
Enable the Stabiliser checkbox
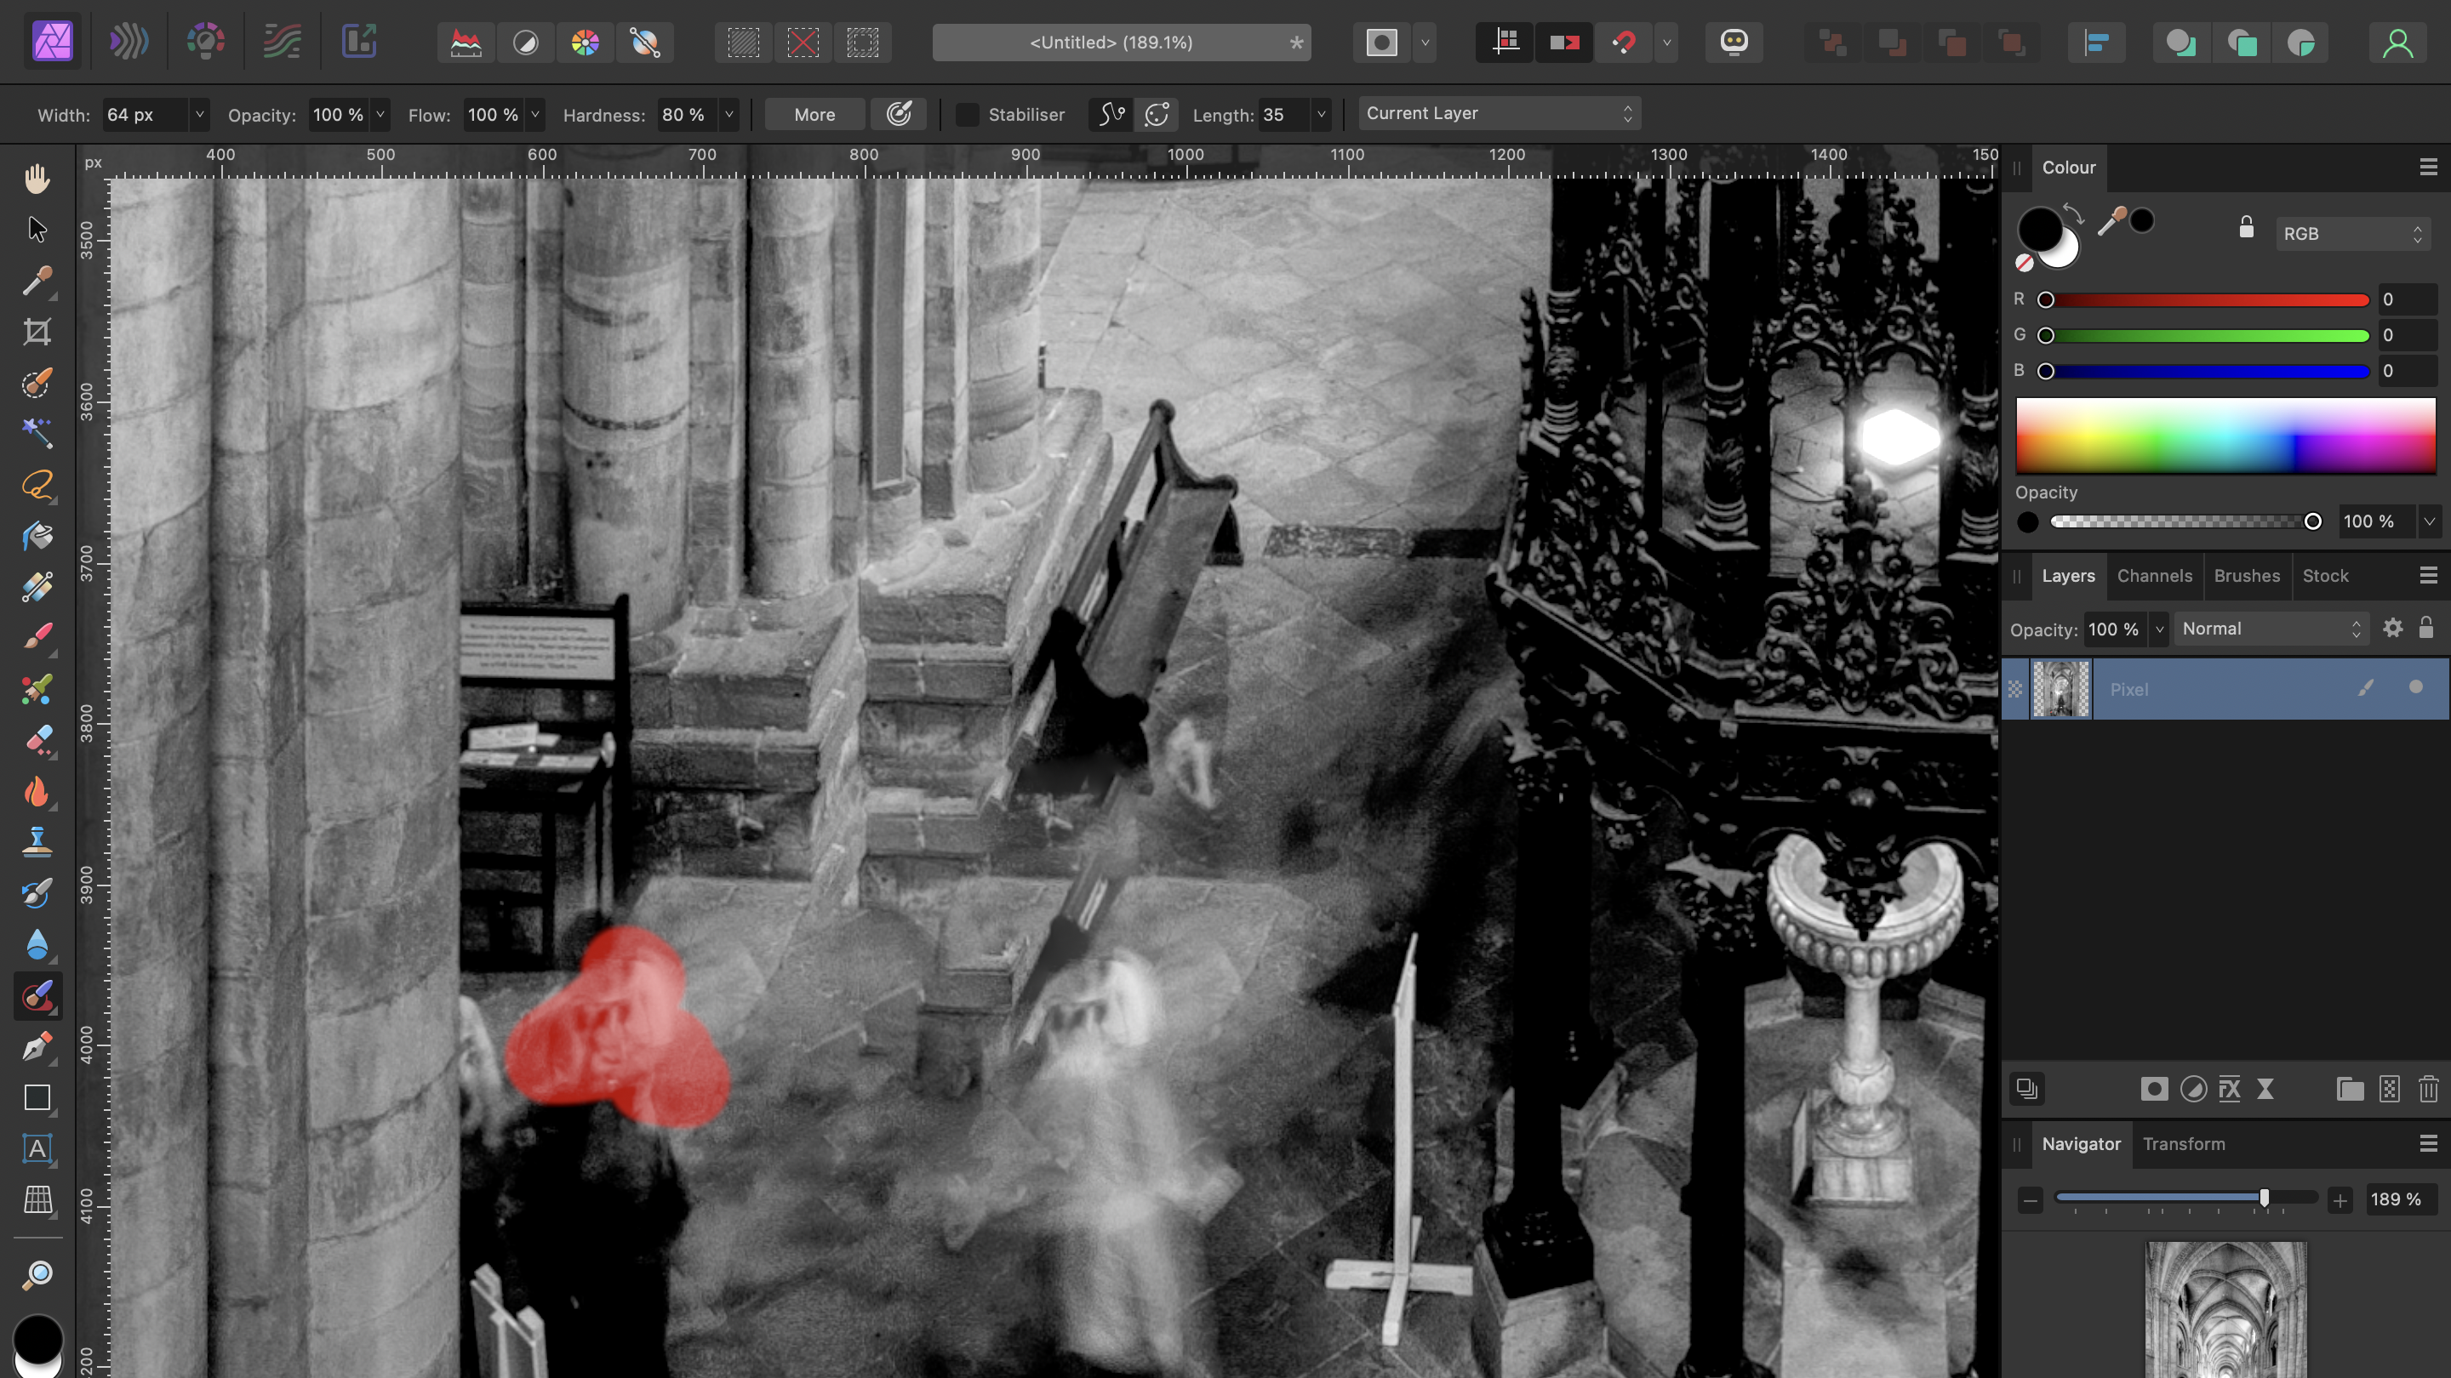tap(967, 115)
